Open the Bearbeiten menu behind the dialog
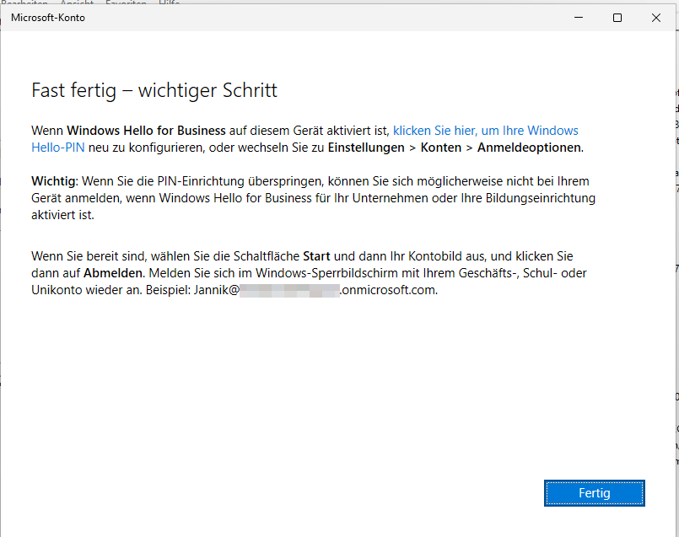The height and width of the screenshot is (537, 679). (24, 3)
